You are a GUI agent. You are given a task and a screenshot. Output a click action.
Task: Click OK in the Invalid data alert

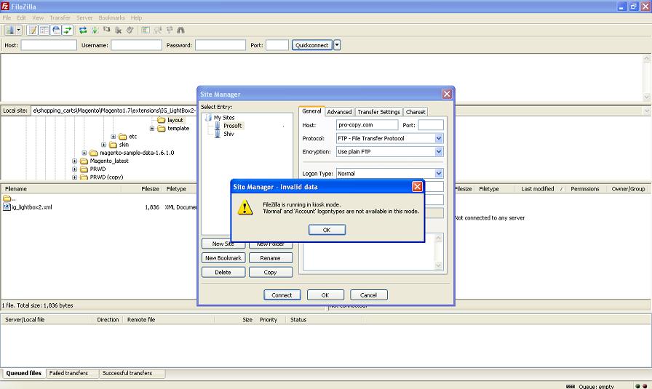coord(327,230)
